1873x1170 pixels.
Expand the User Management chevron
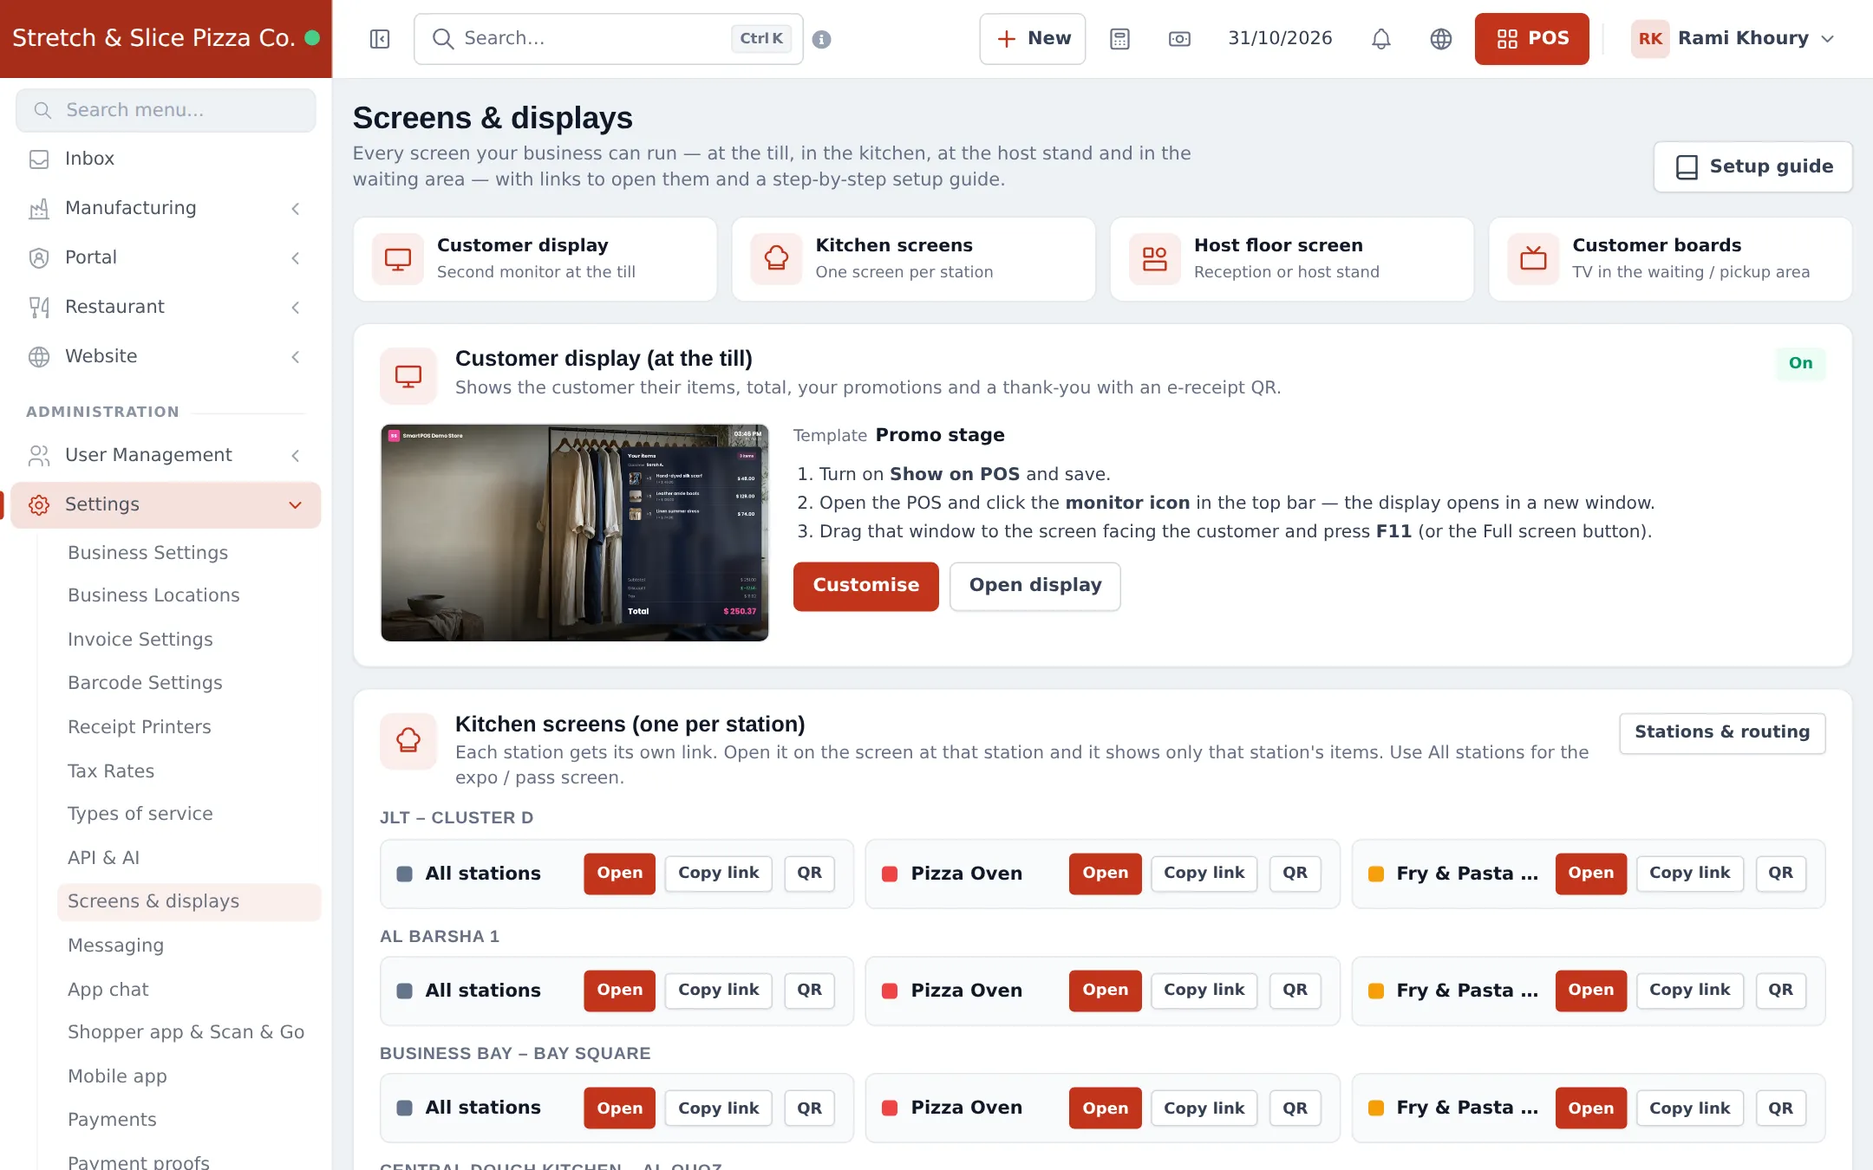pyautogui.click(x=296, y=455)
